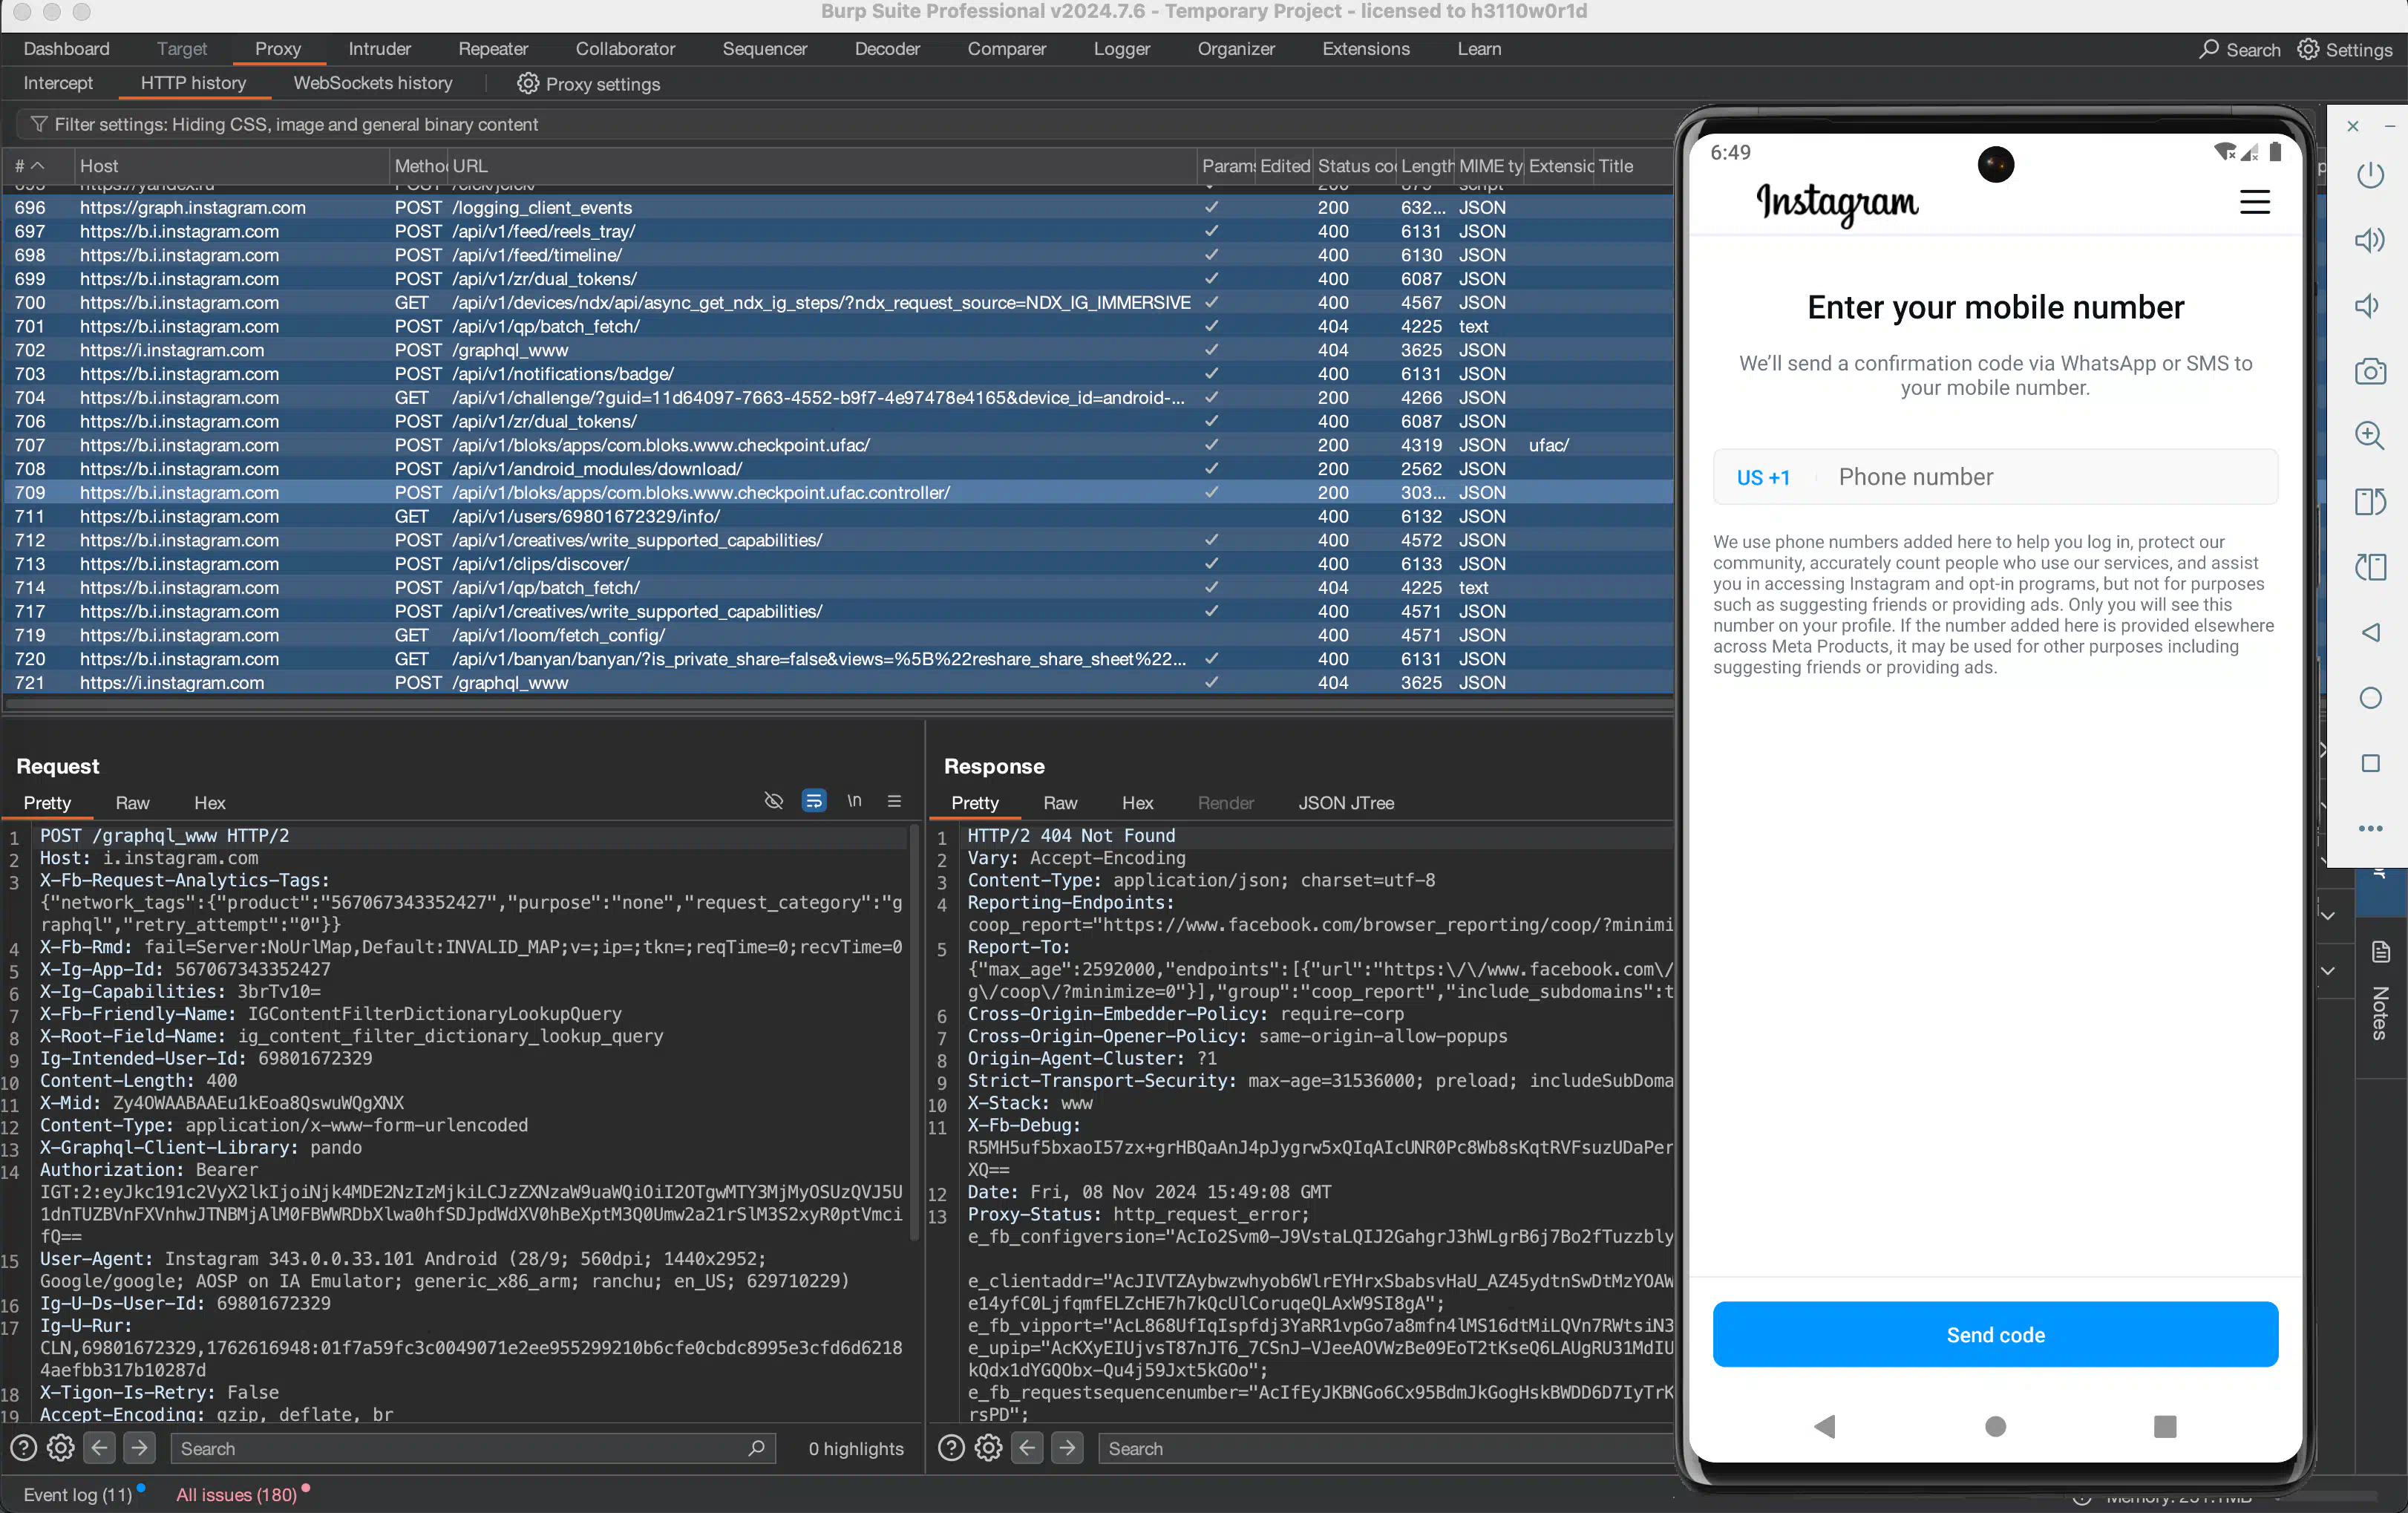
Task: Switch to the Repeater tab
Action: [x=493, y=49]
